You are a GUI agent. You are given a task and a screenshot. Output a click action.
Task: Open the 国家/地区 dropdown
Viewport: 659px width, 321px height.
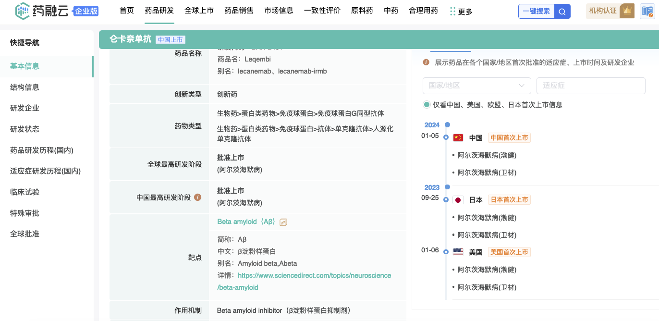pos(476,86)
